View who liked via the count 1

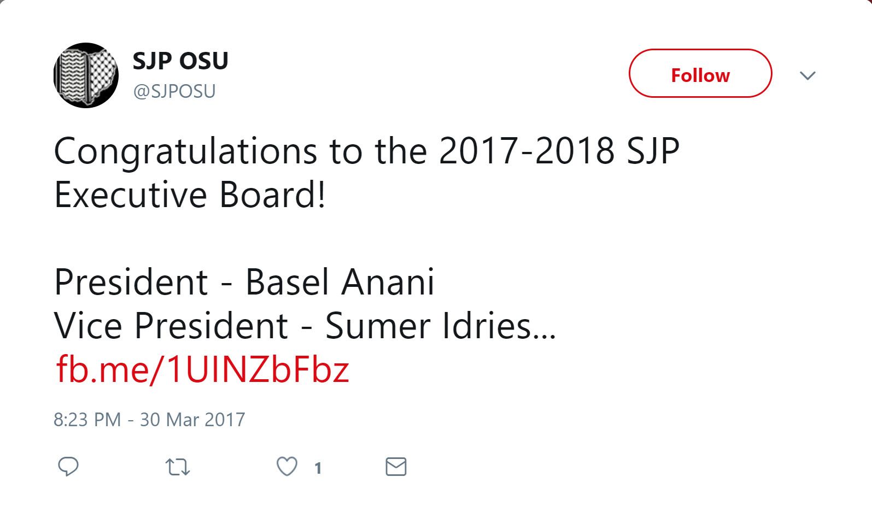click(x=318, y=468)
